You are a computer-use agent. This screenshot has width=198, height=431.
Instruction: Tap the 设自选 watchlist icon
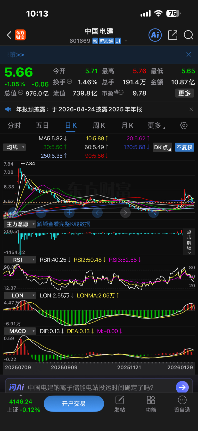point(182,404)
